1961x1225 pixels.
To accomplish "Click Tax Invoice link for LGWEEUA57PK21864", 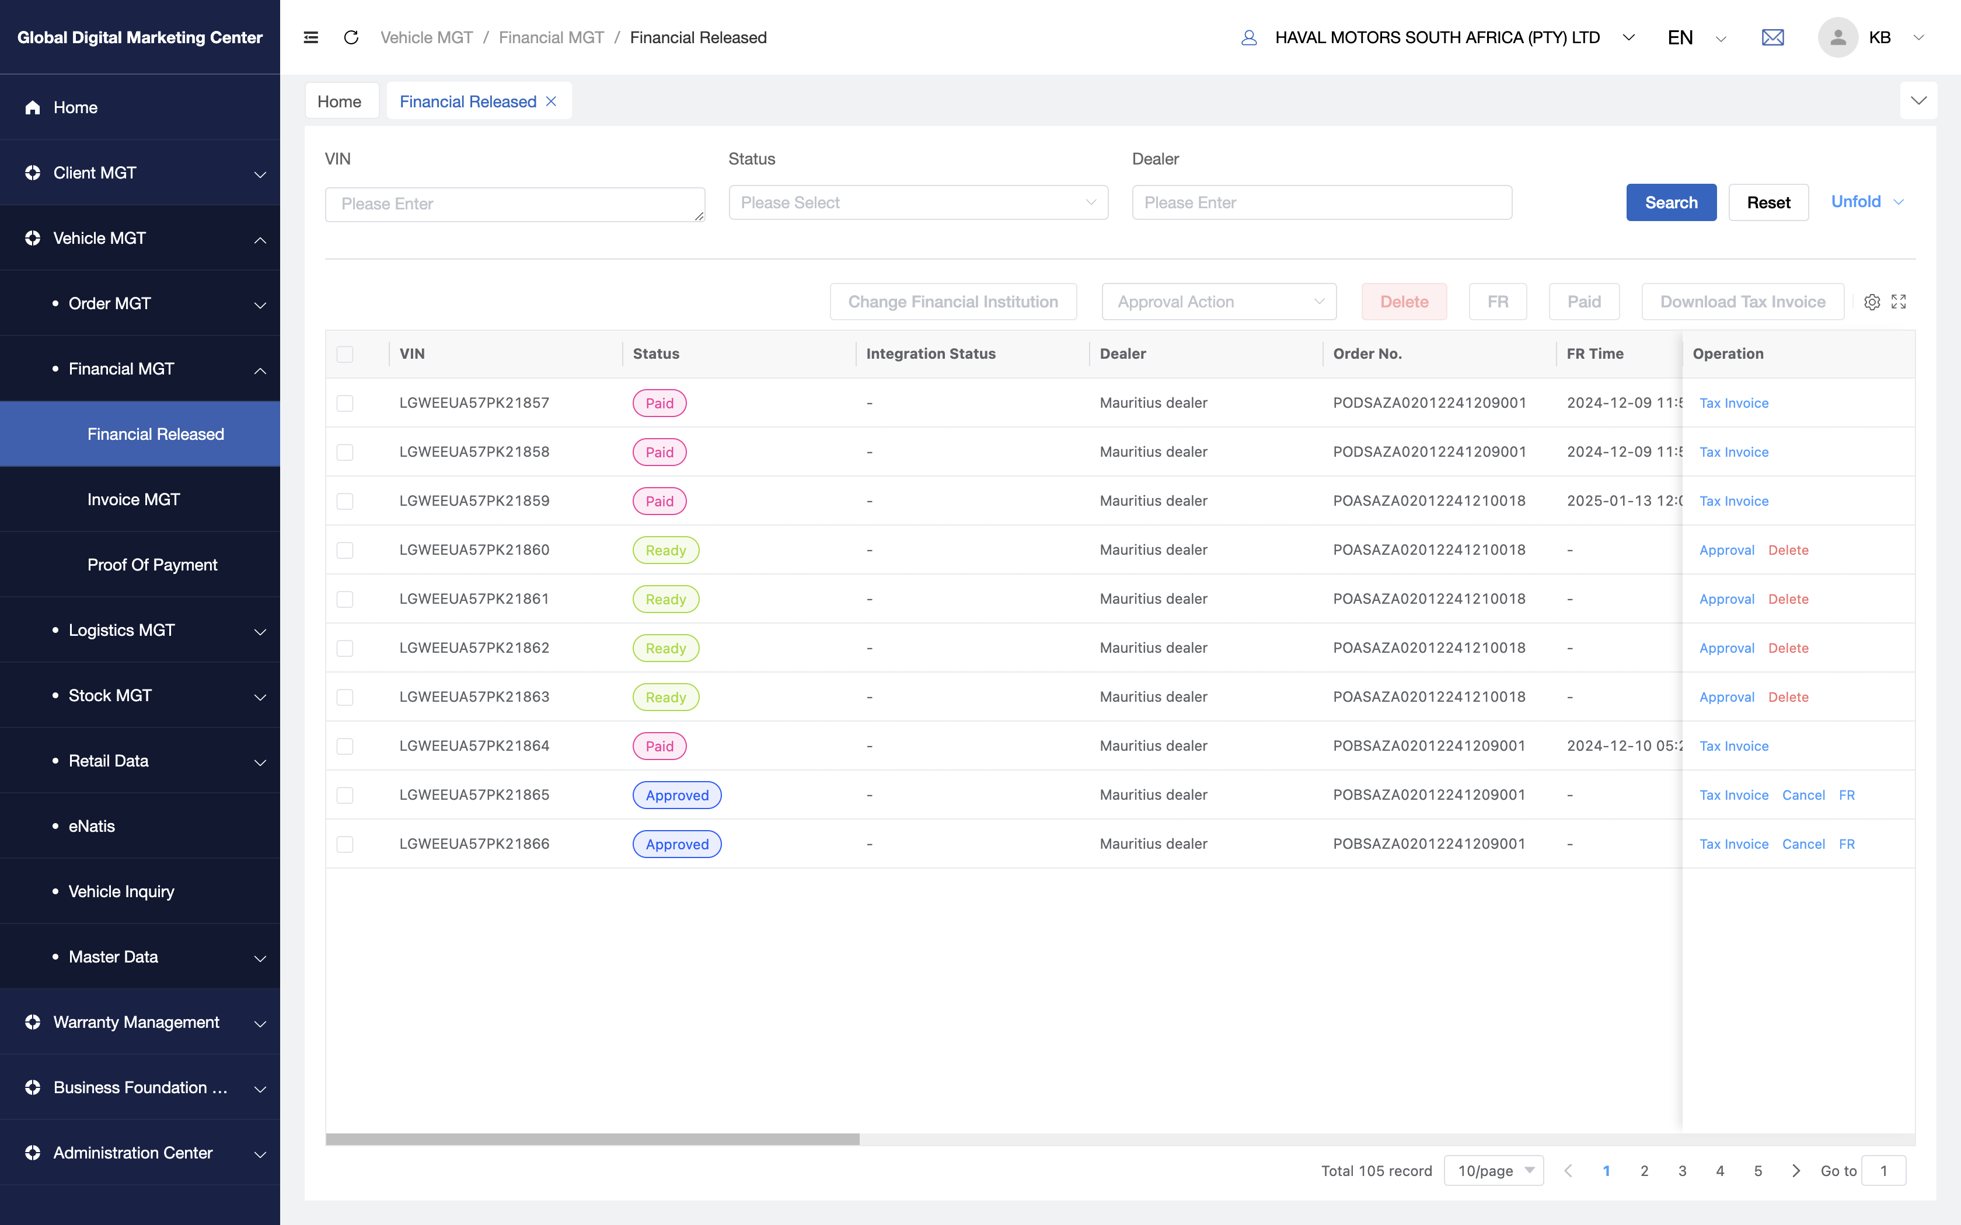I will coord(1733,746).
